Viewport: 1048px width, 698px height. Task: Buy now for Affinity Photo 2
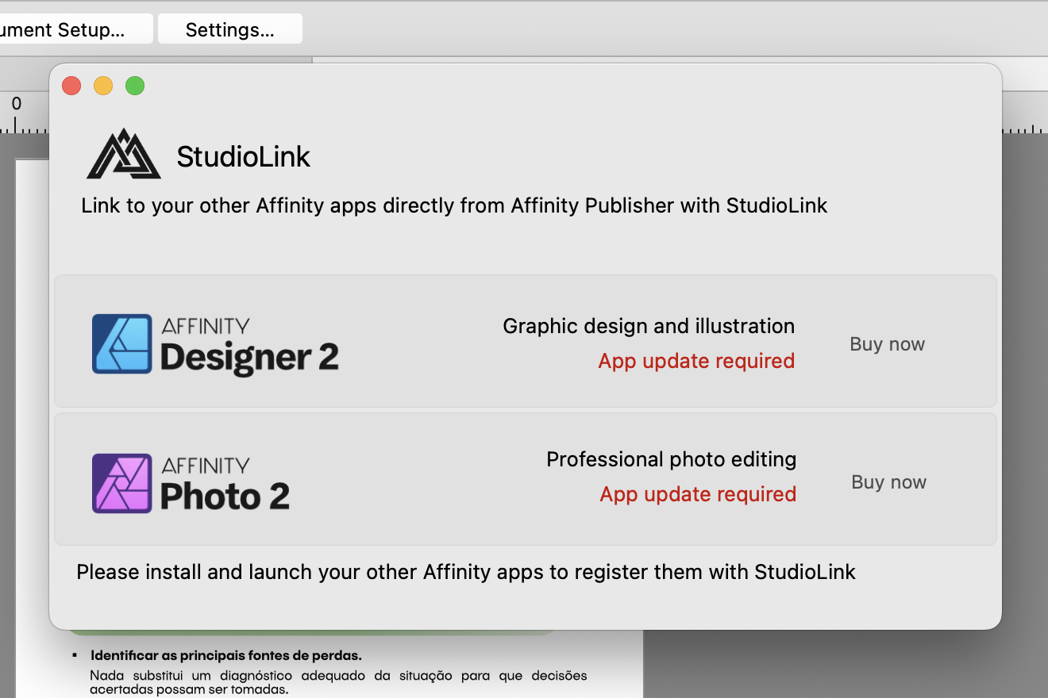click(888, 482)
